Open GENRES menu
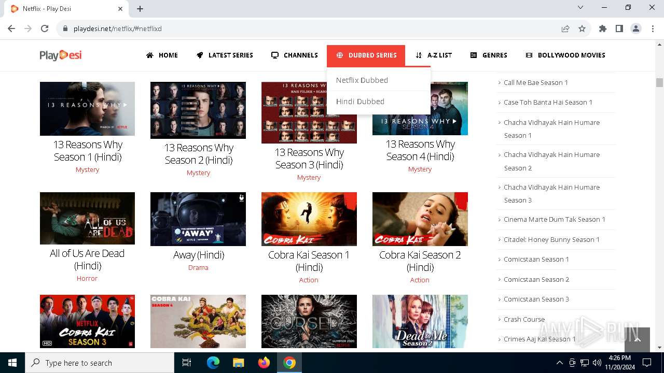The height and width of the screenshot is (373, 664). [x=489, y=55]
